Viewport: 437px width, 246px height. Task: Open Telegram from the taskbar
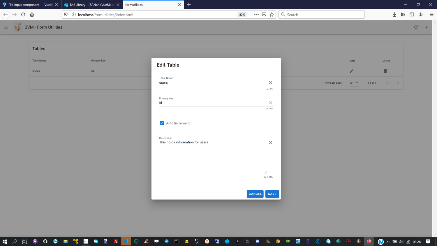point(167,241)
